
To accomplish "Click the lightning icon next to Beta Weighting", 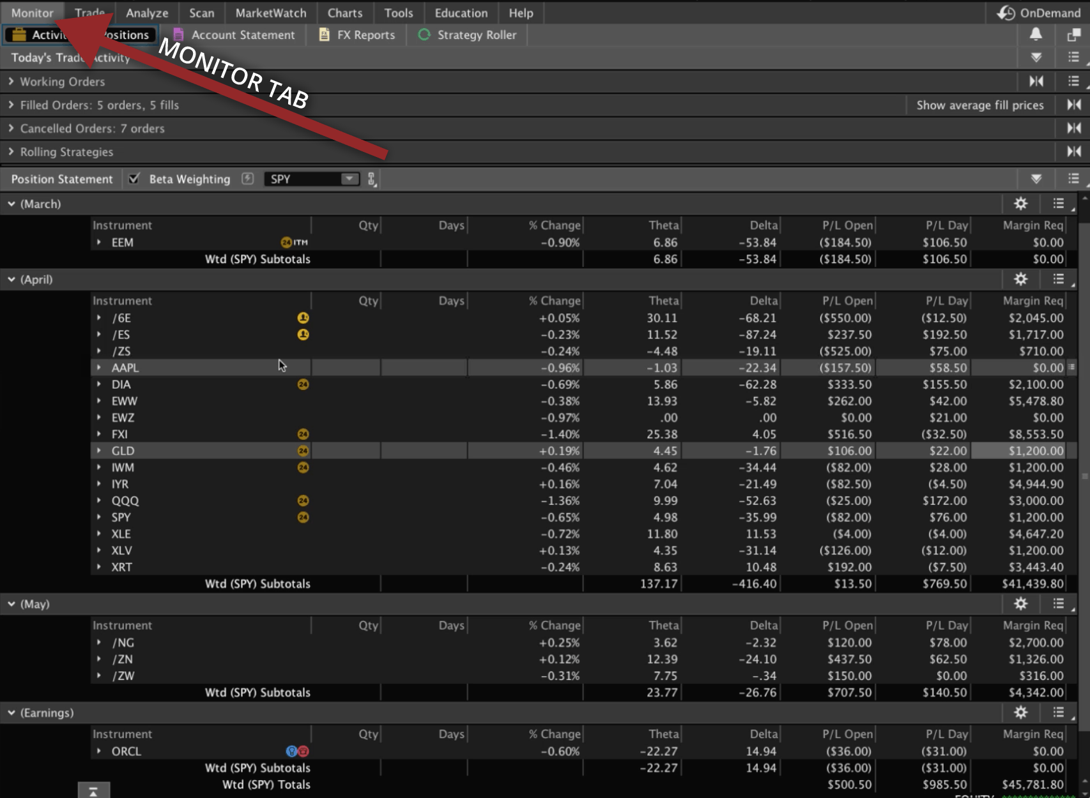I will click(248, 179).
